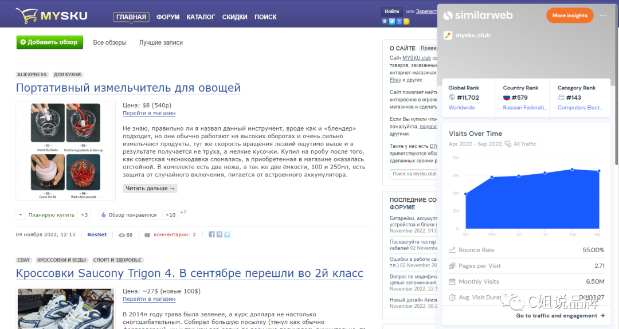
Task: Log in with the Twitter icon in header
Action: pyautogui.click(x=392, y=21)
